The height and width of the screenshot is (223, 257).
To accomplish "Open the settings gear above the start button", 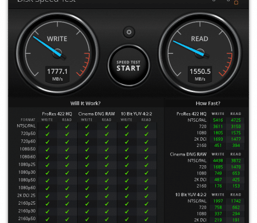I will pos(129,32).
